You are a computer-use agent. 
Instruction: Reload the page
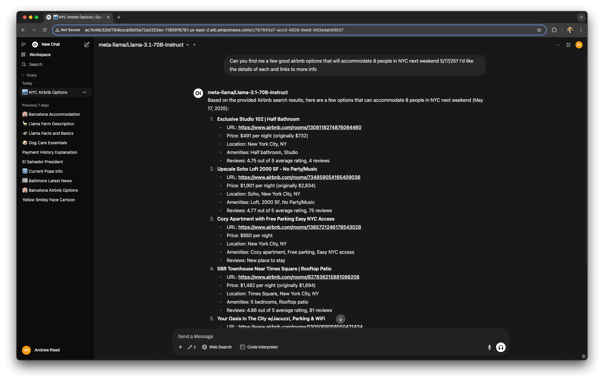[45, 30]
